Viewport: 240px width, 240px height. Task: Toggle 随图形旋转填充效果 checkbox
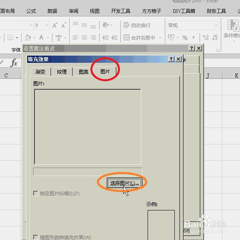coord(36,237)
